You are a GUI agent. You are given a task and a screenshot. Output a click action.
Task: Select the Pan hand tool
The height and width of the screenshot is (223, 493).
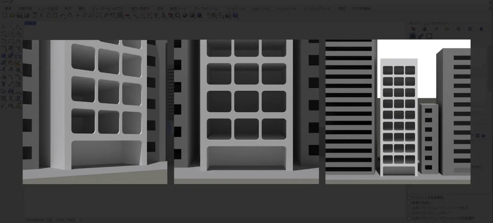pos(70,16)
